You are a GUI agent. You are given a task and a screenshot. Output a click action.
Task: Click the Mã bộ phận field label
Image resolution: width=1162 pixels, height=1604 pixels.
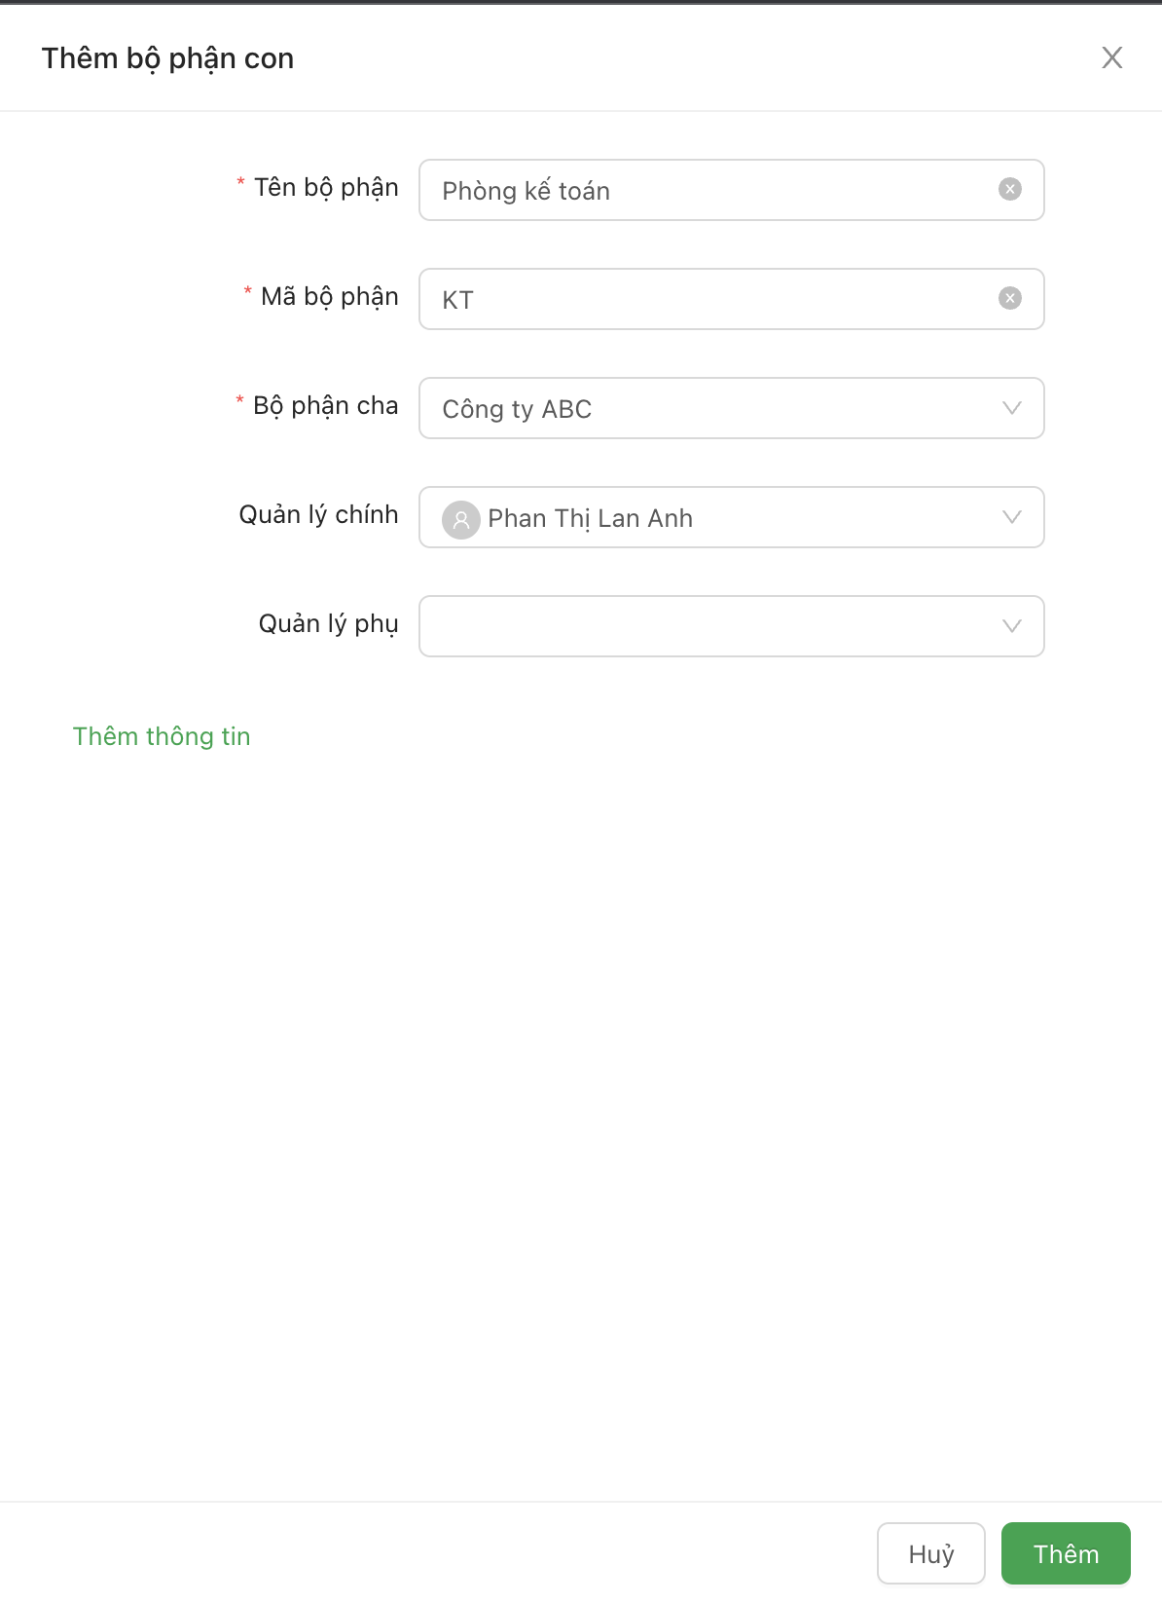[329, 296]
